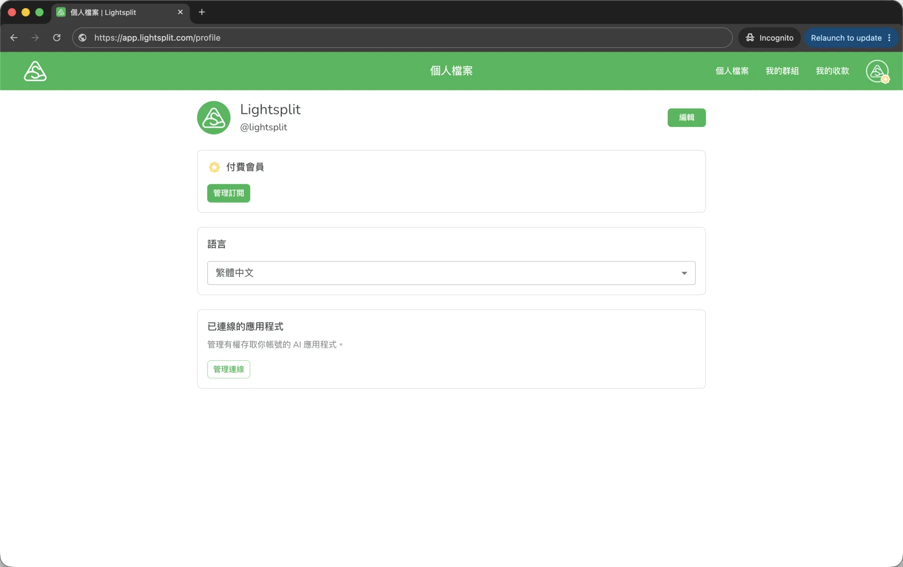Click the gold membership badge icon
This screenshot has height=567, width=903.
214,167
